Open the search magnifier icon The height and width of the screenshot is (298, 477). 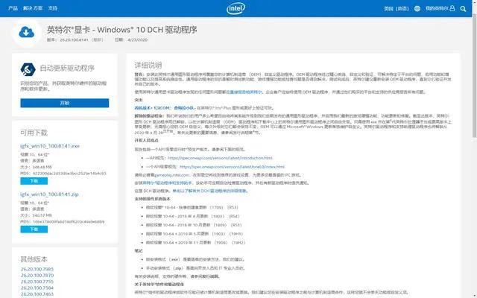[463, 9]
